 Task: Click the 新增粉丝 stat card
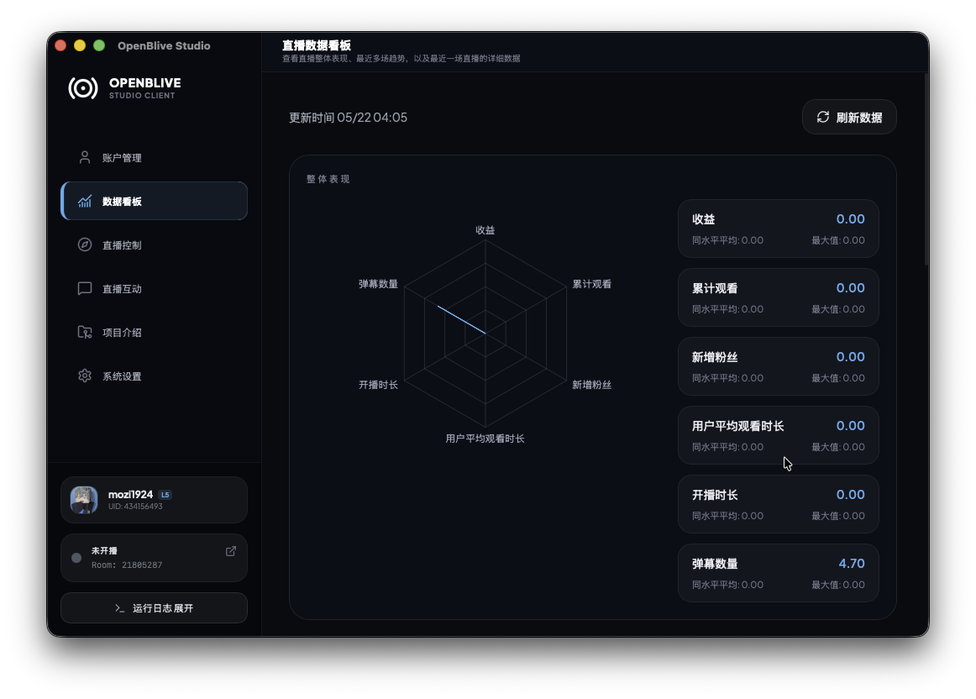[x=778, y=366]
